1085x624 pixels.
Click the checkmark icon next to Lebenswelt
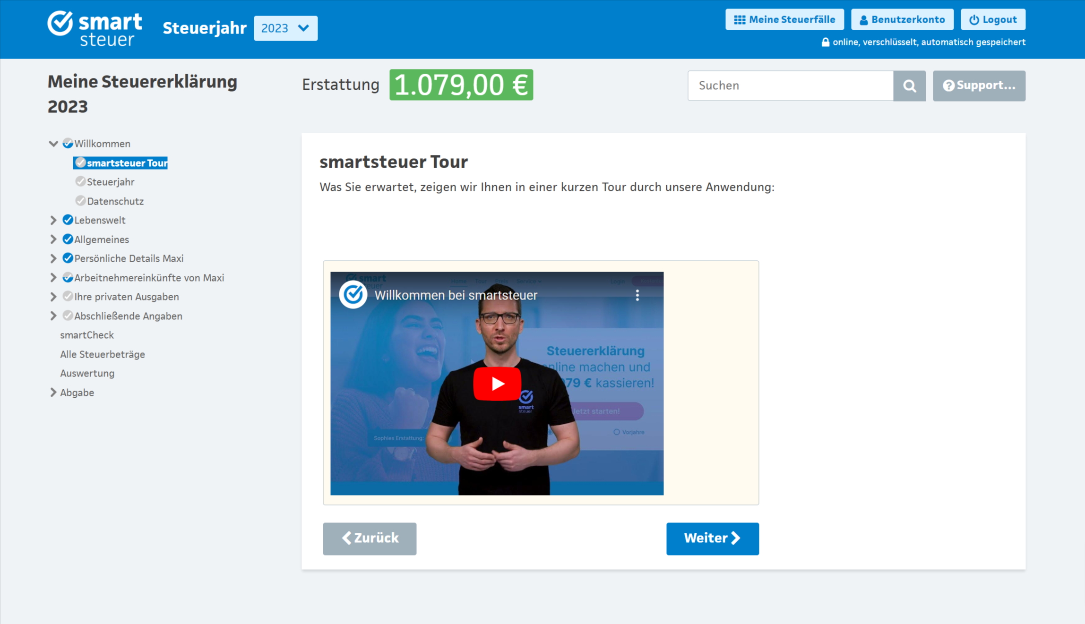[x=68, y=220]
